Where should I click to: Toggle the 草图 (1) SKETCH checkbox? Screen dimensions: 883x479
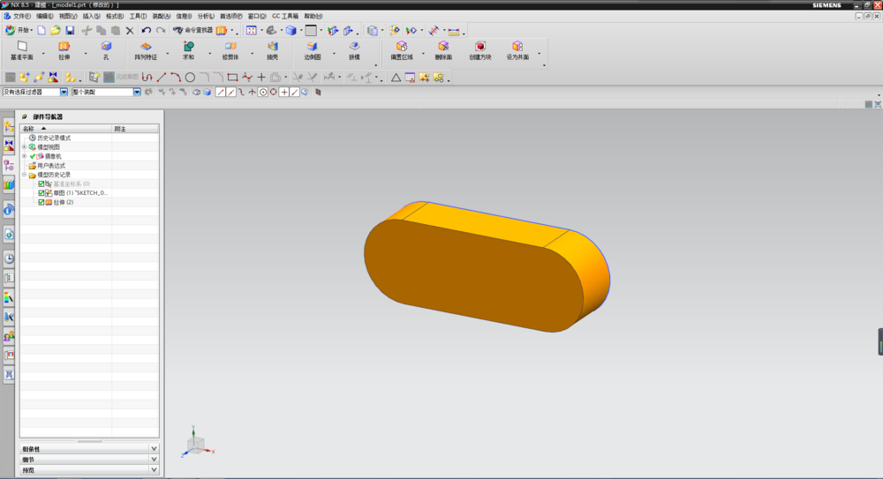pos(41,192)
